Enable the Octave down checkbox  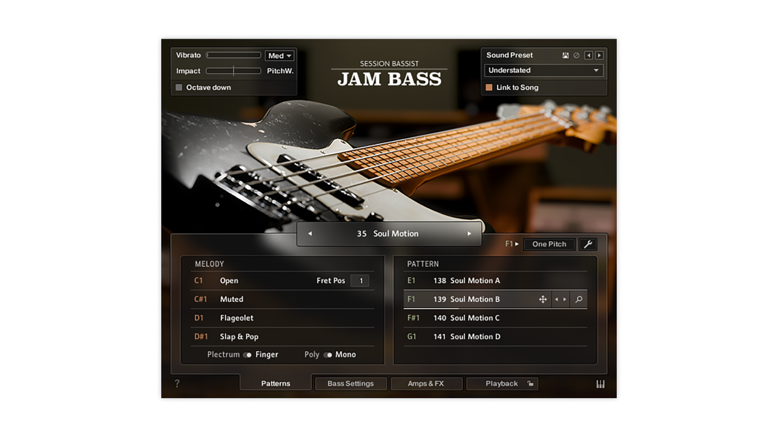179,87
